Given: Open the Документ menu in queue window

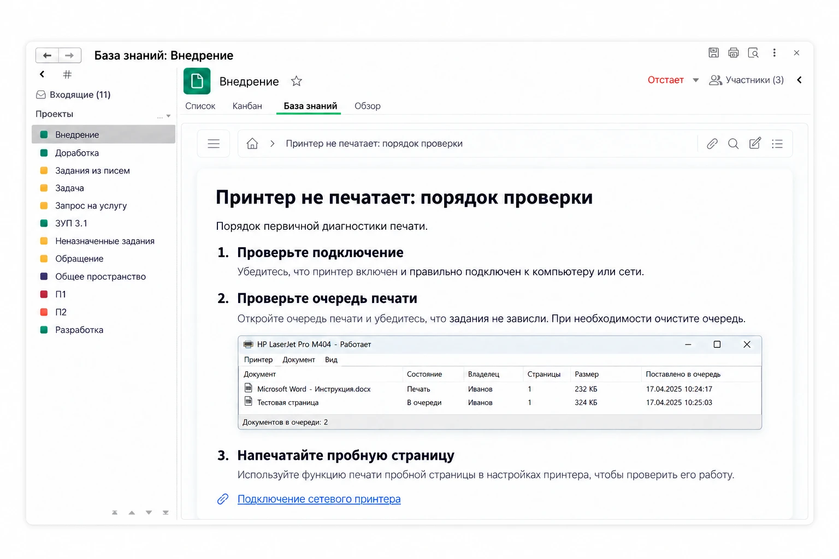Looking at the screenshot, I should coord(299,360).
